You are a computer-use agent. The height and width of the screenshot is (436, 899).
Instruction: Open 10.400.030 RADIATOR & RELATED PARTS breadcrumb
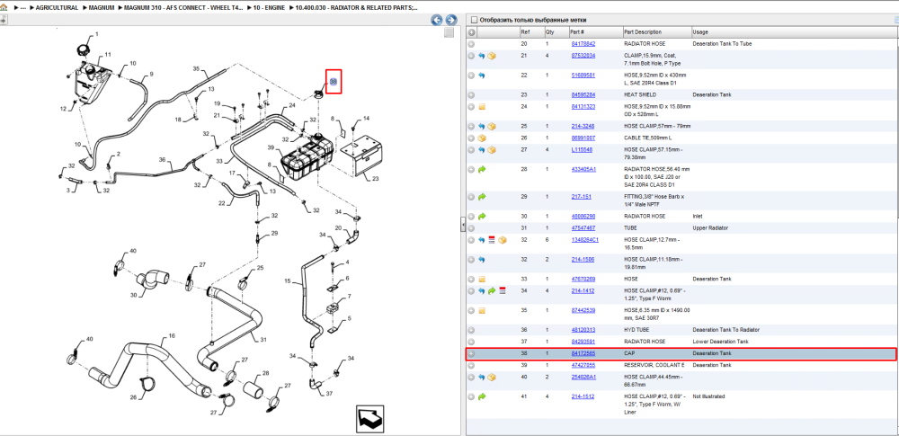(x=355, y=8)
